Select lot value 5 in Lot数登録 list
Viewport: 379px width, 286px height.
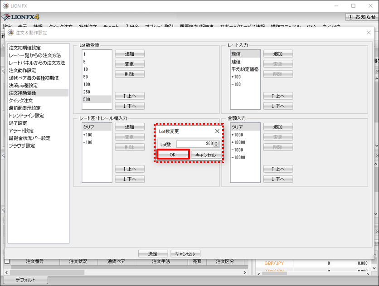point(97,62)
